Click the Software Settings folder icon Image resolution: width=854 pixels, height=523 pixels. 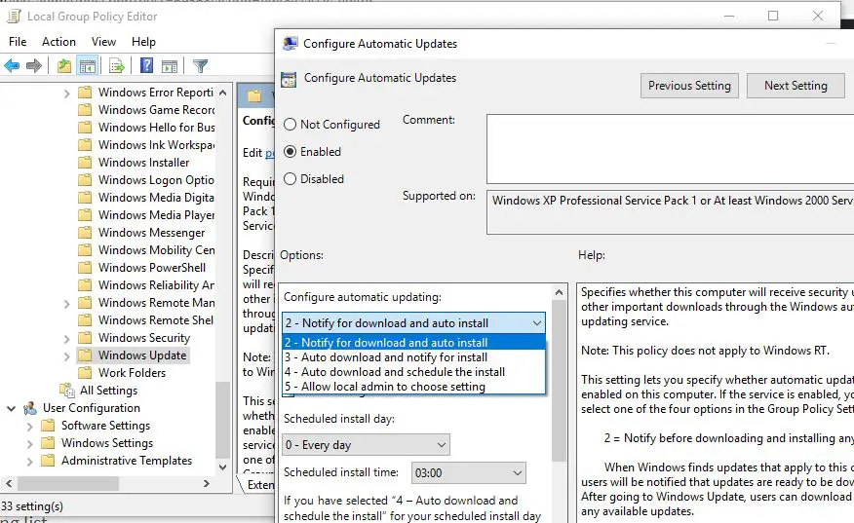(x=48, y=425)
